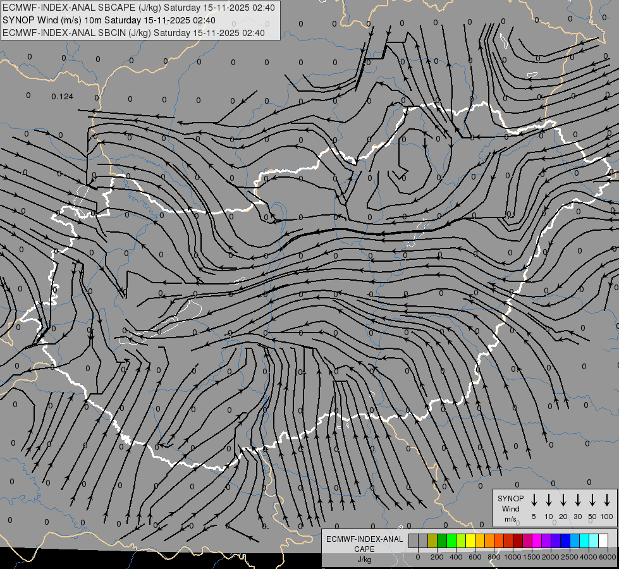619x569 pixels.
Task: Pick the indigo CAPE swatch starting at 2000
Action: pyautogui.click(x=556, y=541)
